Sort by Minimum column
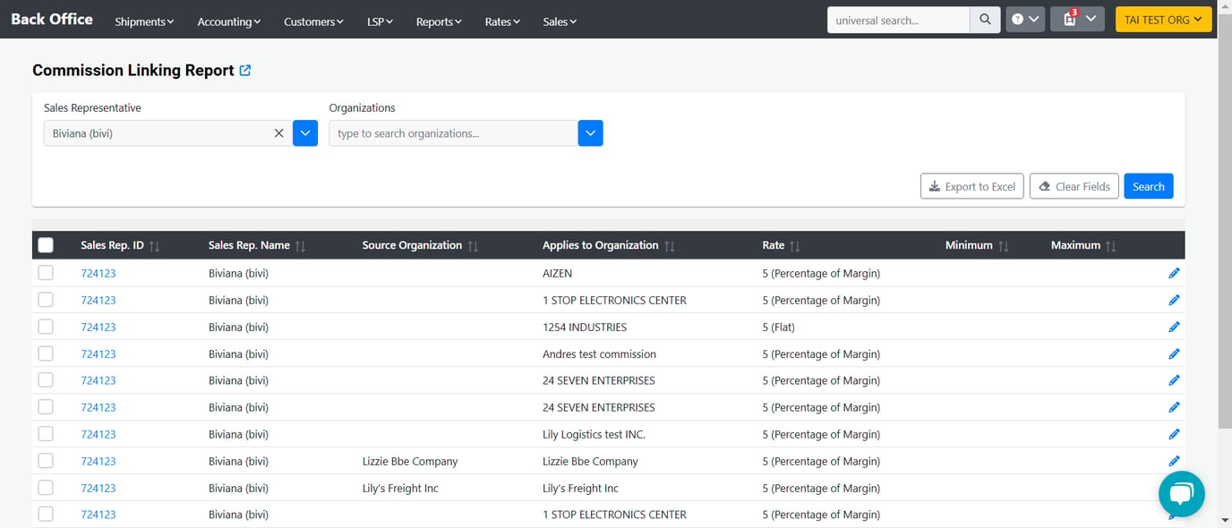This screenshot has width=1232, height=528. click(x=1004, y=246)
